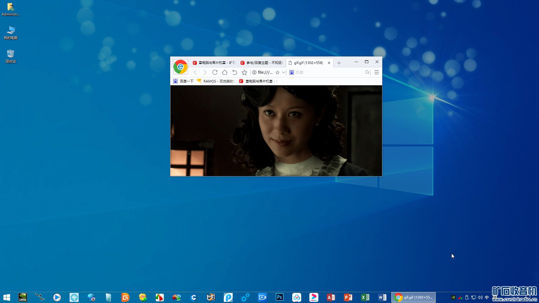Screen dimensions: 539x303
Task: Launch the partition pie-chart app in taskbar
Action: coord(177,297)
